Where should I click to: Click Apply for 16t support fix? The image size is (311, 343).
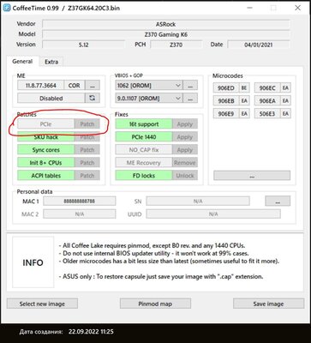coord(185,124)
